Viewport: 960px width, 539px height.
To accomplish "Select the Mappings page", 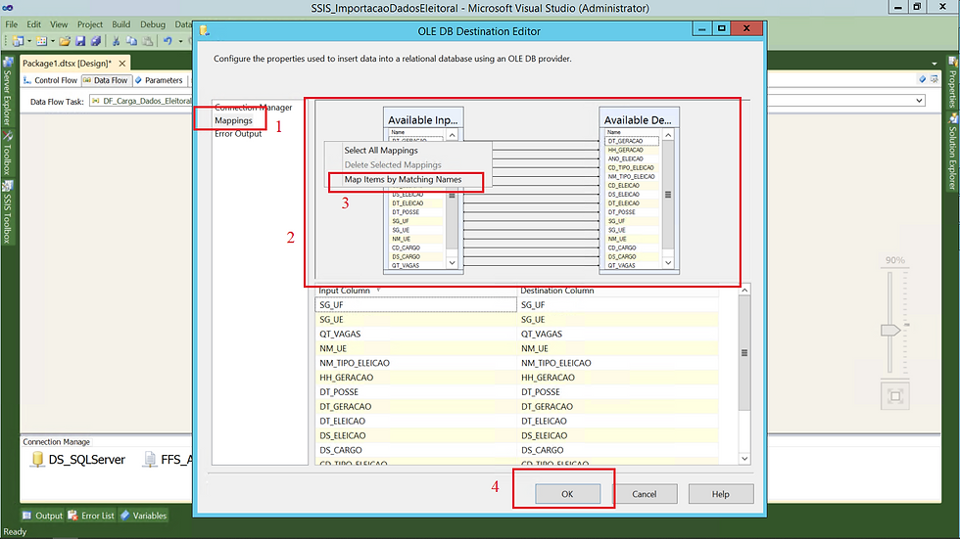I will [x=233, y=120].
